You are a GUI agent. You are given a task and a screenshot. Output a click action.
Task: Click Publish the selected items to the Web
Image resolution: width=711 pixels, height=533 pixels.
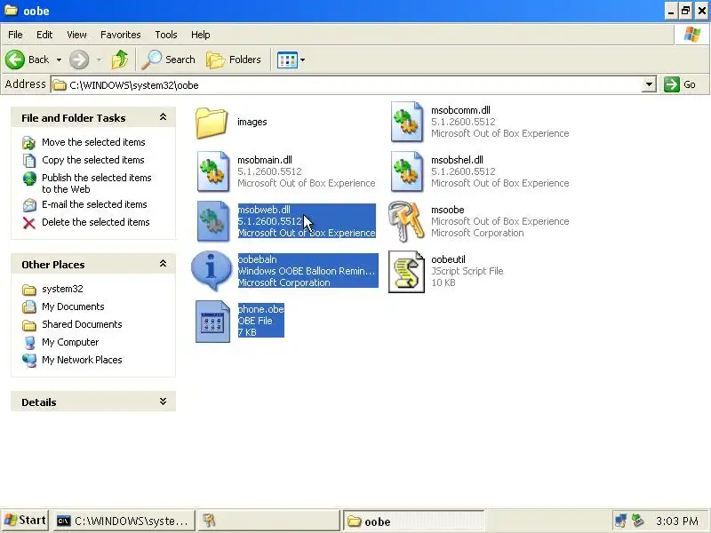click(x=97, y=184)
